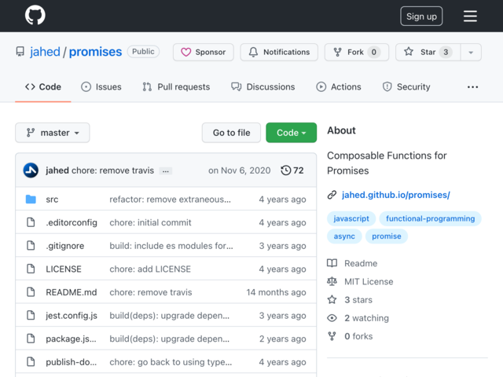Click the LICENSE file icon

pos(31,269)
